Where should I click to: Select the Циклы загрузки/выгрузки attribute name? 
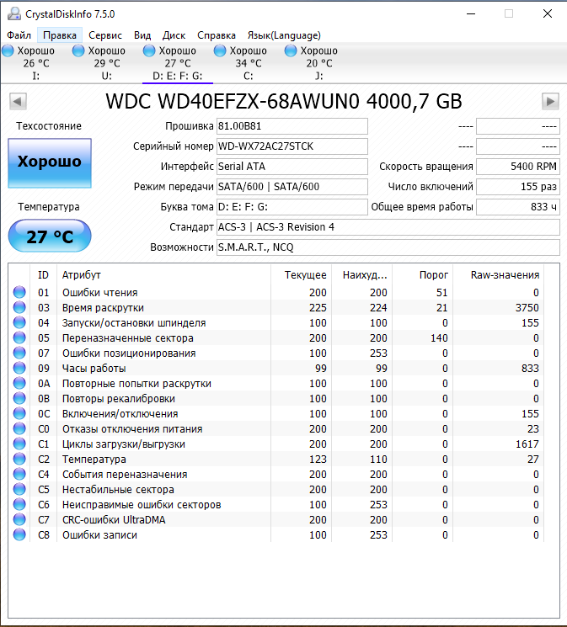124,444
